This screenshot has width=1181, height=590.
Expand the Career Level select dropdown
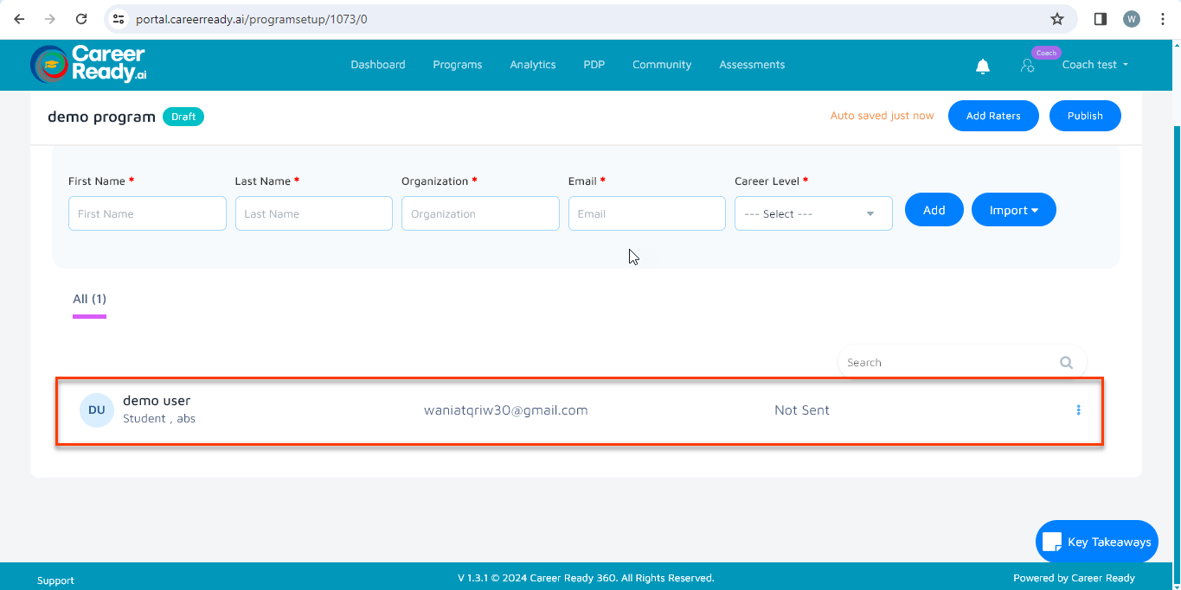[x=812, y=214]
